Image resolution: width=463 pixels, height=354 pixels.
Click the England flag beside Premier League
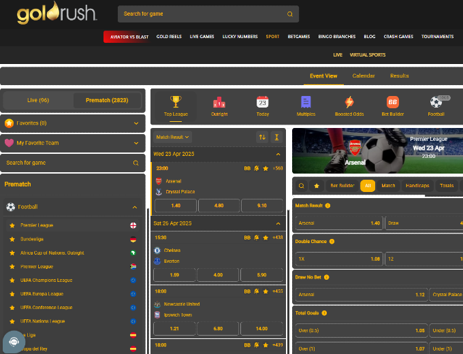(133, 225)
